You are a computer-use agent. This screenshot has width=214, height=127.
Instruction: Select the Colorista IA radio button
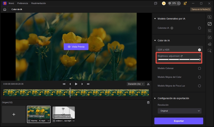pos(199,28)
